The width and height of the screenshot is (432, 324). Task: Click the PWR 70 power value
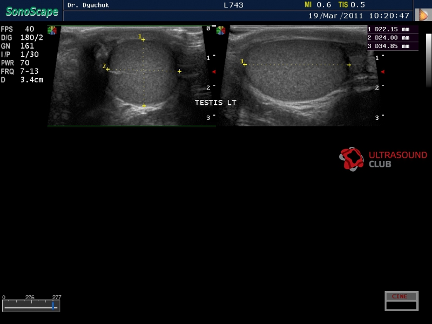[15, 63]
